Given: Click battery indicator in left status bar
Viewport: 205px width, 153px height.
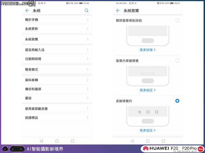Looking at the screenshot, I should (81, 3).
